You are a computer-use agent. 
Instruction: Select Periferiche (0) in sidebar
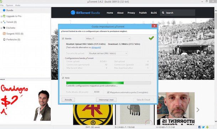tap(13, 39)
